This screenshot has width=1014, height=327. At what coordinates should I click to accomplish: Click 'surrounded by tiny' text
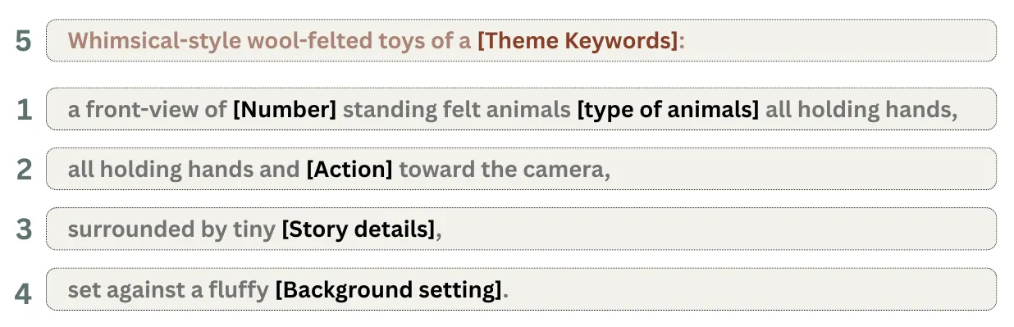171,229
